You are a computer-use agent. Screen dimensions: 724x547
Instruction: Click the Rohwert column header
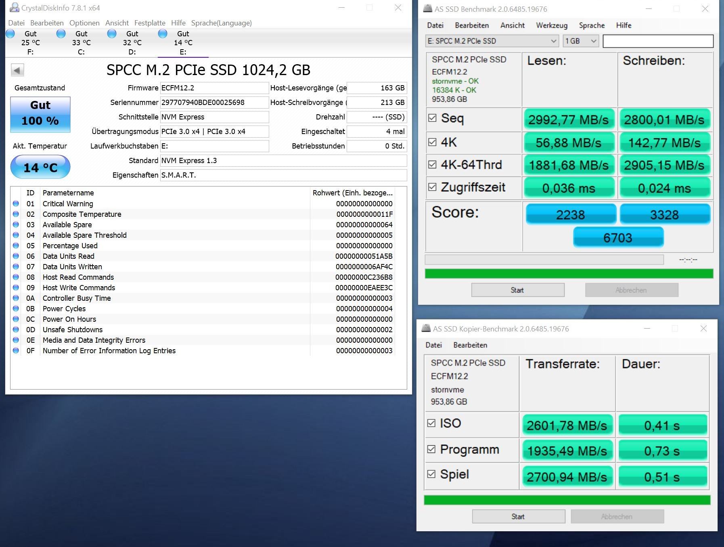click(x=352, y=193)
